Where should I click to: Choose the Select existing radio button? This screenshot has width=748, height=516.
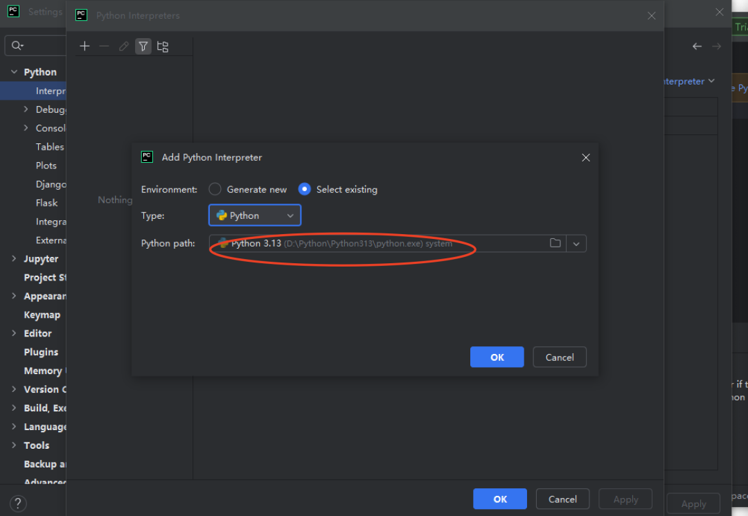click(x=304, y=189)
